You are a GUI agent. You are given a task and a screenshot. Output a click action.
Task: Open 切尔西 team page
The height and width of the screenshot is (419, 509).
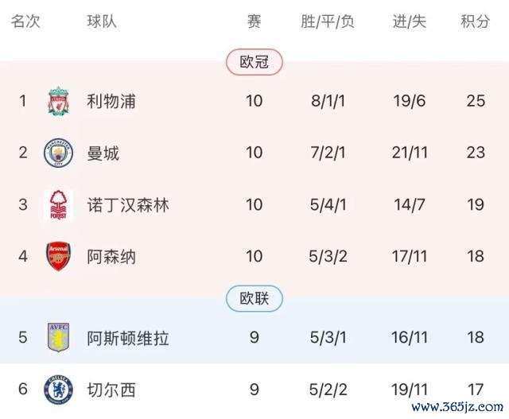coord(111,390)
